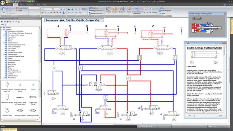The height and width of the screenshot is (131, 233).
Task: Toggle bold text formatting
Action: tap(42, 12)
